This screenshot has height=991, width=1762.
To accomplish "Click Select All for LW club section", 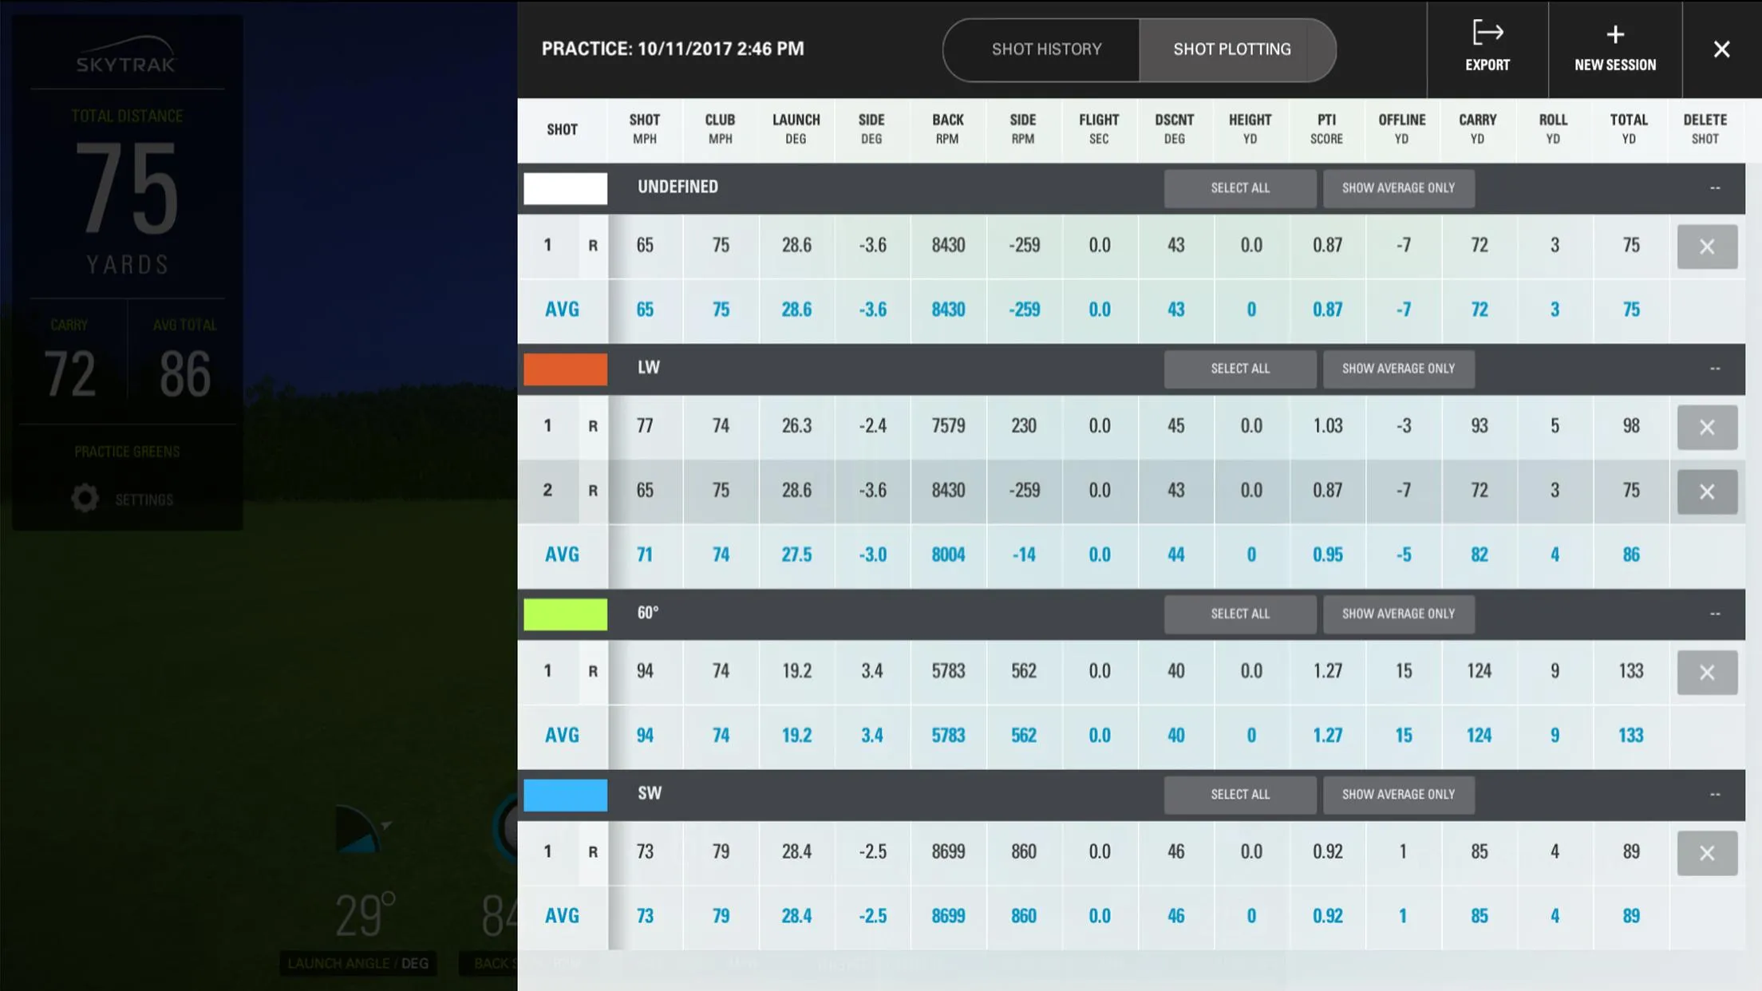I will (x=1239, y=369).
